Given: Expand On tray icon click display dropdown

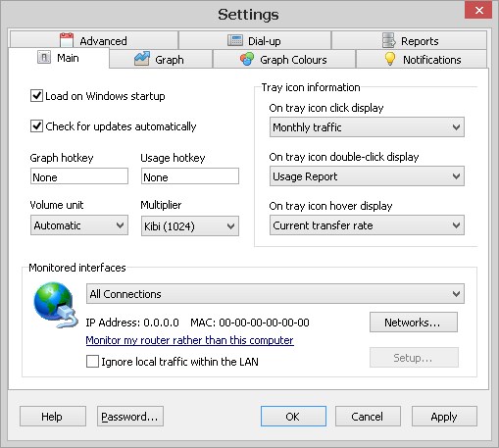Looking at the screenshot, I should click(x=367, y=127).
